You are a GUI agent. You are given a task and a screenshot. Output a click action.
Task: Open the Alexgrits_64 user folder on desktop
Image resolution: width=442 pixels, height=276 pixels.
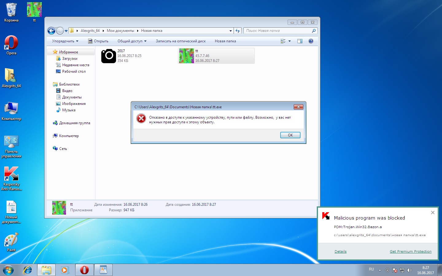(x=11, y=78)
